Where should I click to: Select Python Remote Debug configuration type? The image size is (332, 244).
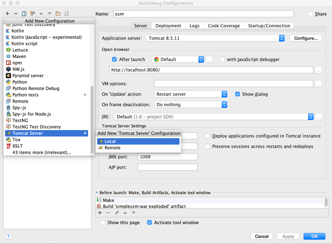(46, 88)
